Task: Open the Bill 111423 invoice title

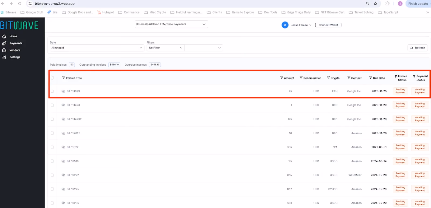Action: tap(73, 105)
